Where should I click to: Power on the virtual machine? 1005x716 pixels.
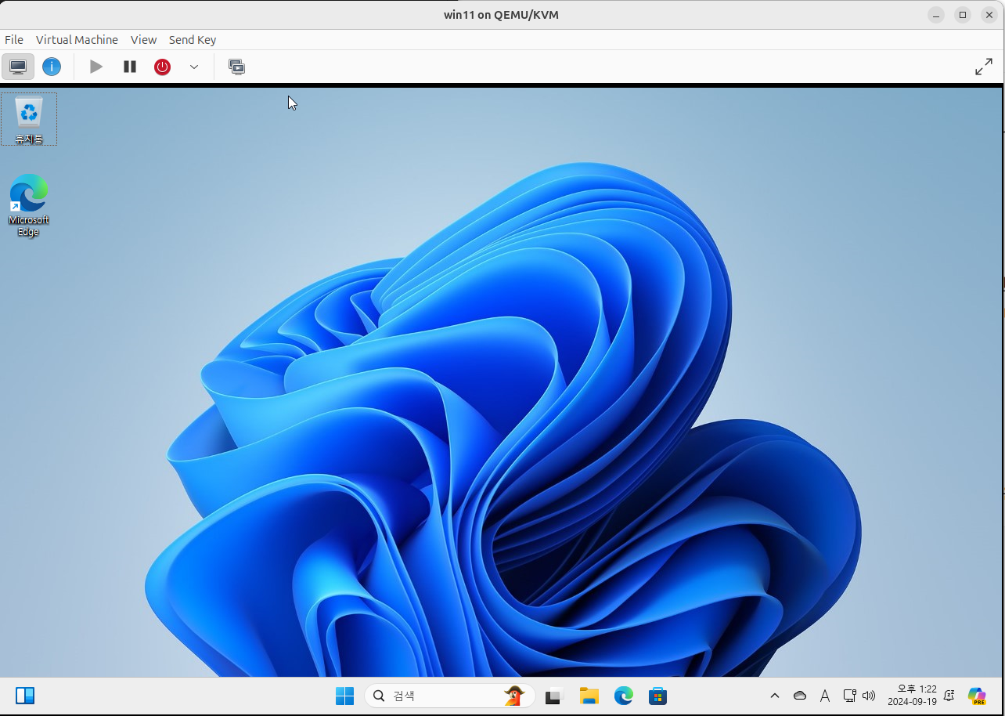pyautogui.click(x=96, y=67)
